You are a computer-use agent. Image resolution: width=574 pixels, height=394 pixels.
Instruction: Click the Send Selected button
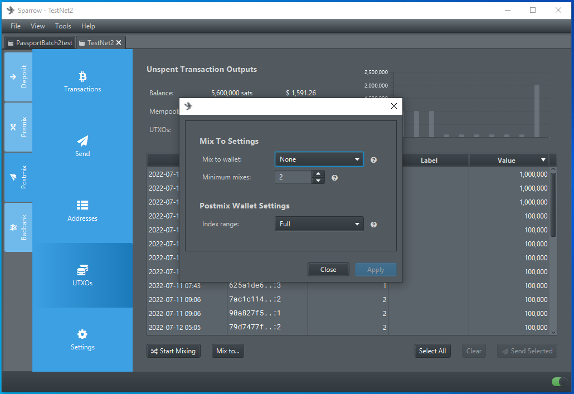(527, 351)
